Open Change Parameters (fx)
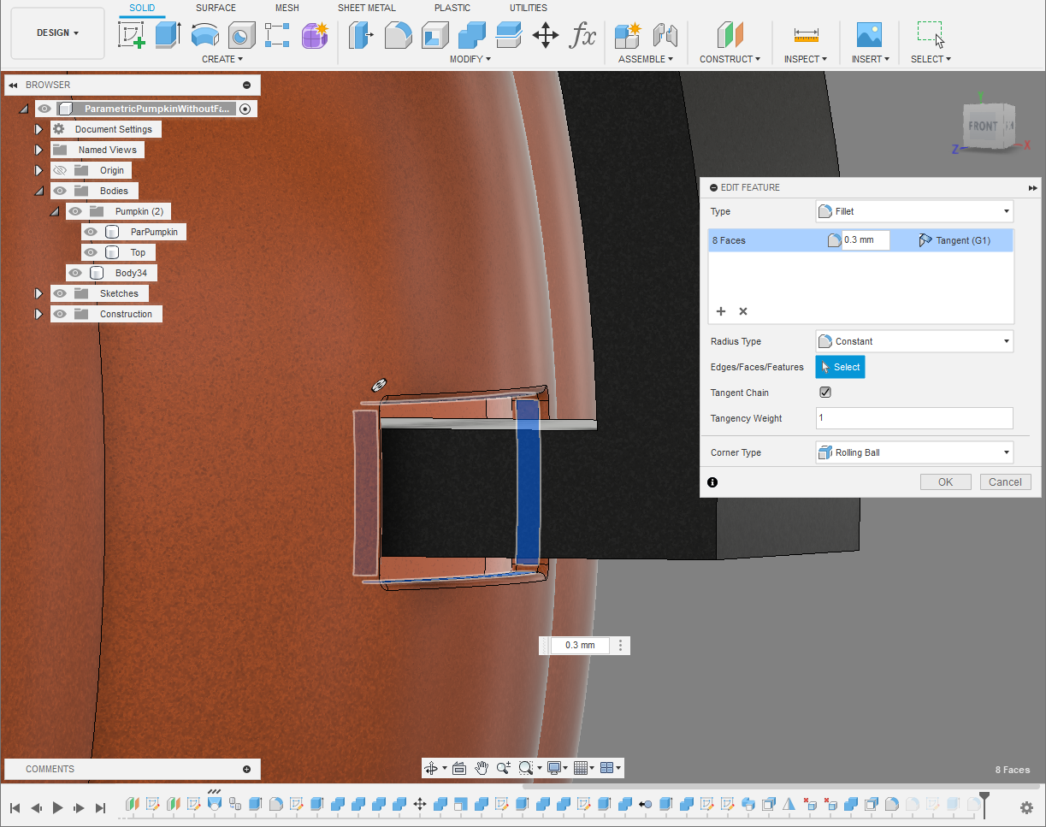1046x827 pixels. tap(582, 35)
